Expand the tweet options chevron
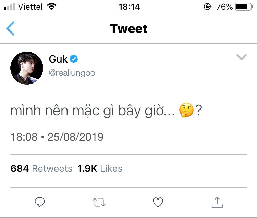The image size is (257, 218). [242, 57]
